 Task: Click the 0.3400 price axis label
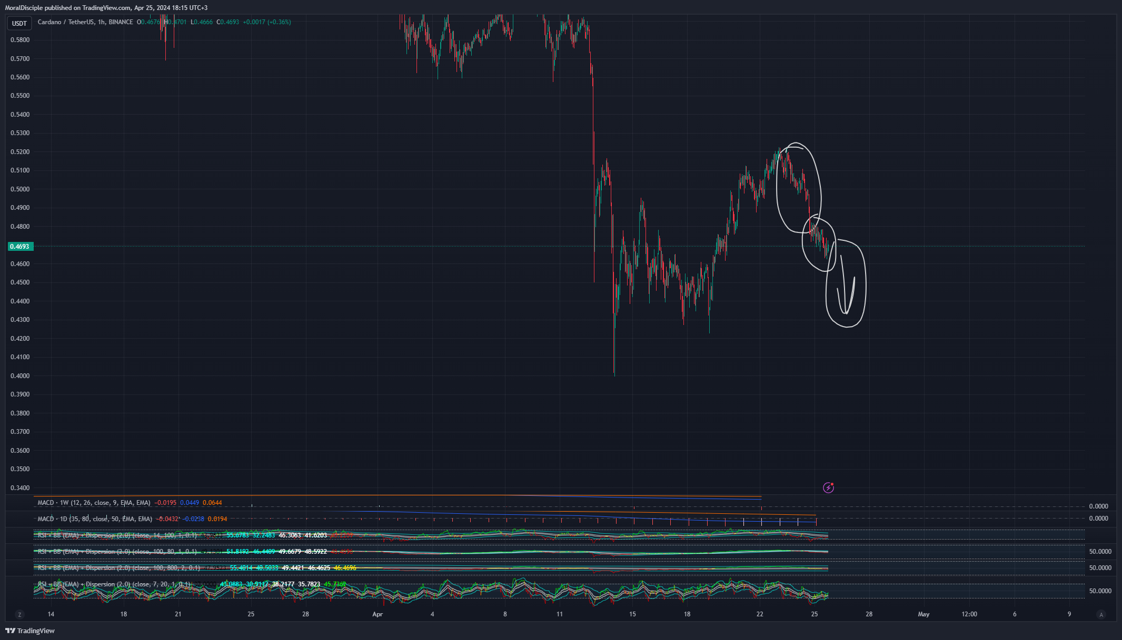20,488
